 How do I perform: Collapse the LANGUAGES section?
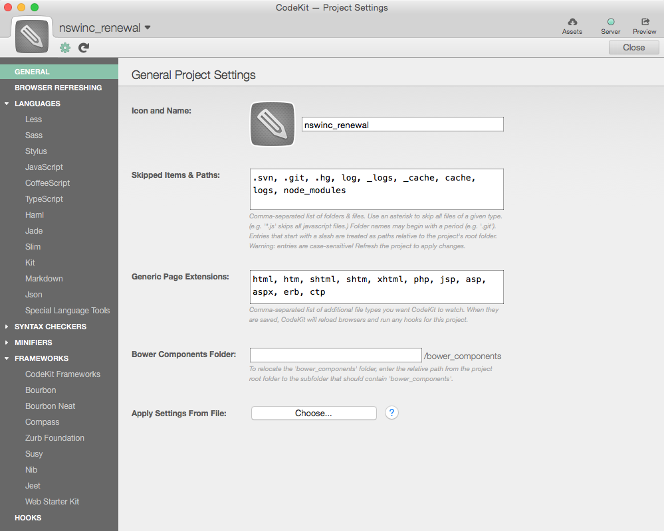tap(7, 104)
